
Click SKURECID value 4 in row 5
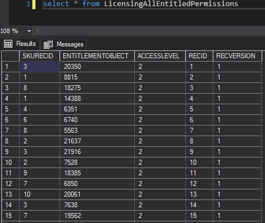[39, 109]
